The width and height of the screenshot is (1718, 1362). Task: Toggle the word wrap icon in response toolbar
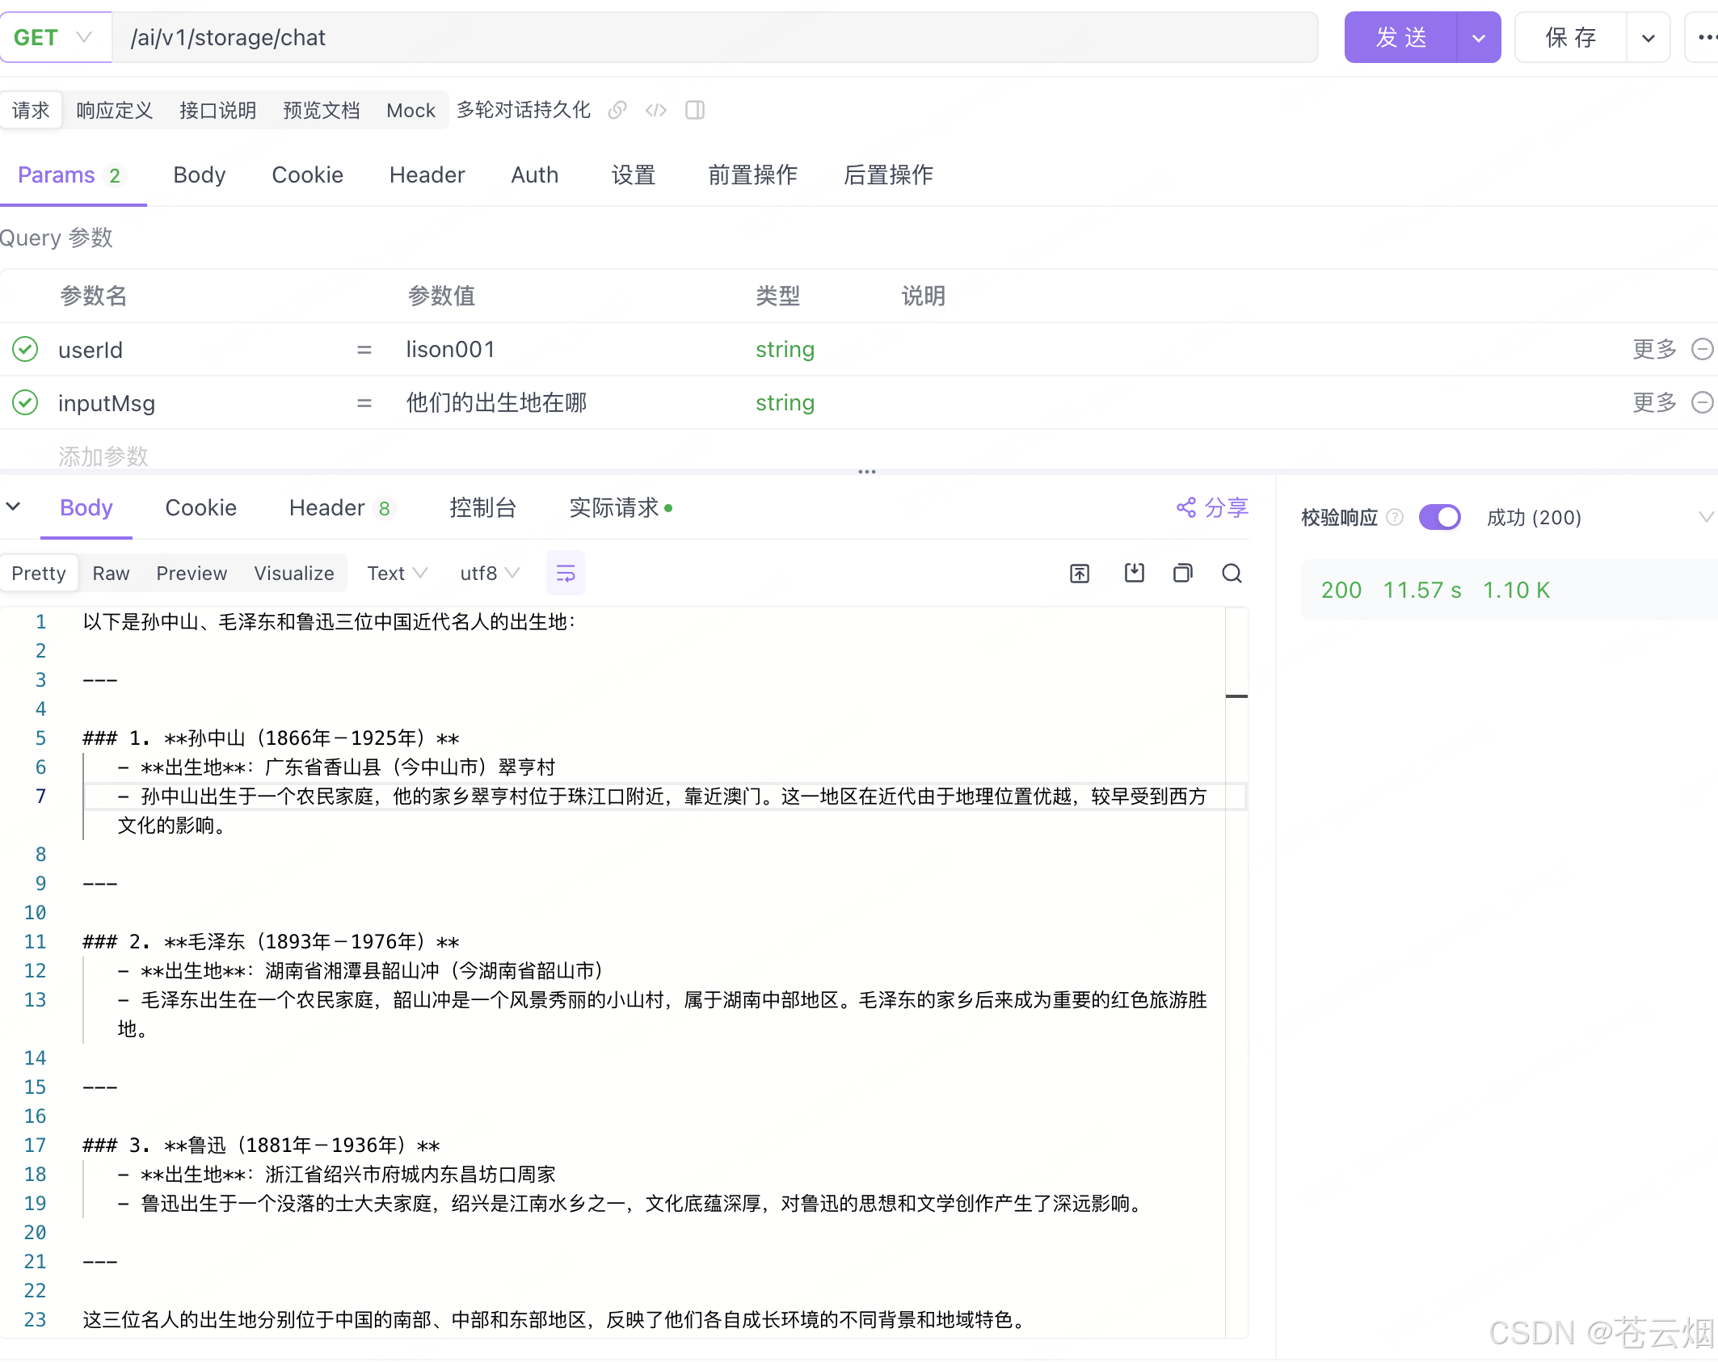tap(566, 574)
